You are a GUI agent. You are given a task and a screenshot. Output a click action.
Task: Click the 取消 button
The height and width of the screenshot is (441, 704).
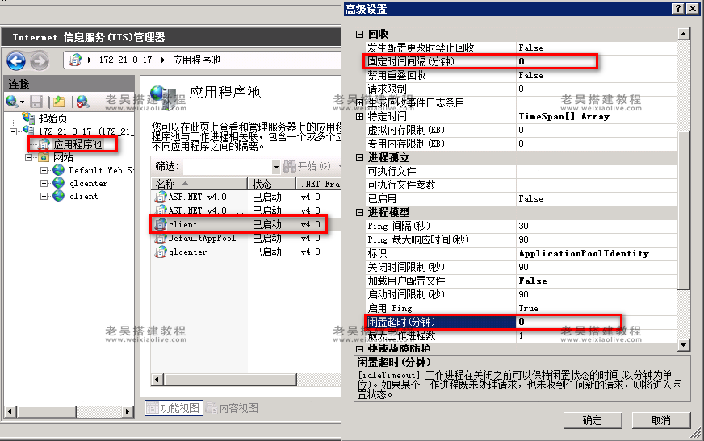click(x=661, y=420)
